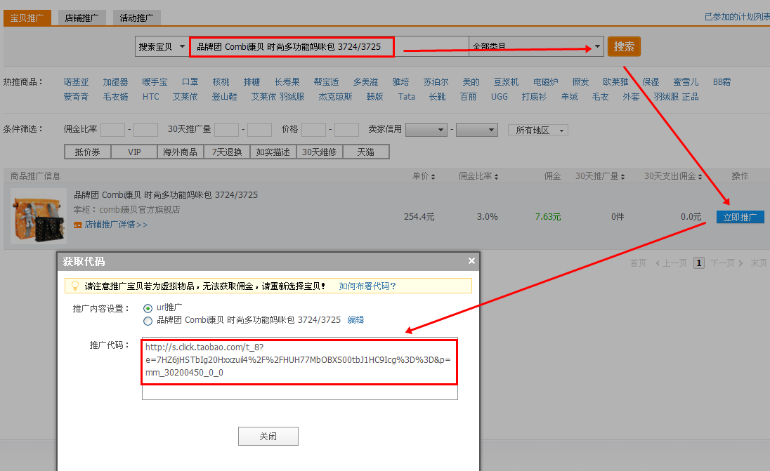Click the 关闭 button in the dialog
770x471 pixels.
pos(268,436)
